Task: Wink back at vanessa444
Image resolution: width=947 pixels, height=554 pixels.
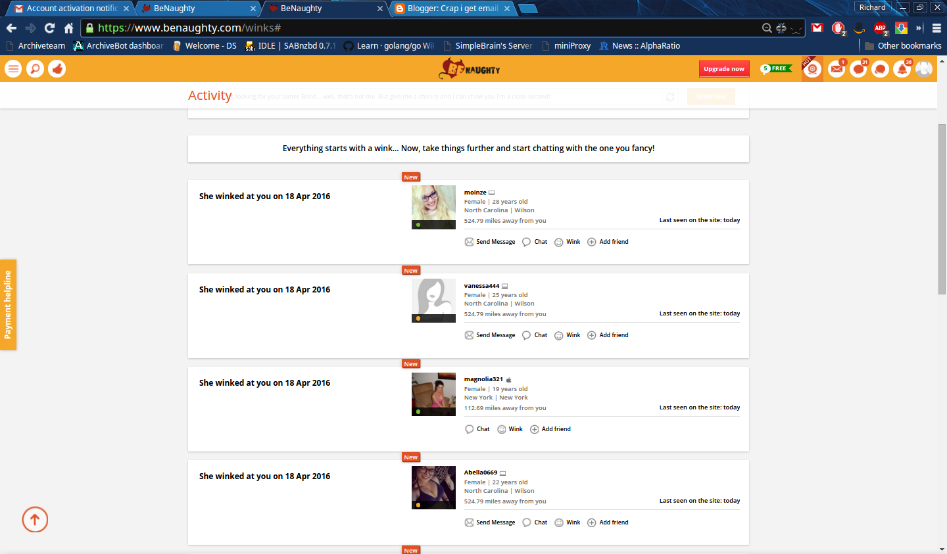Action: (x=568, y=335)
